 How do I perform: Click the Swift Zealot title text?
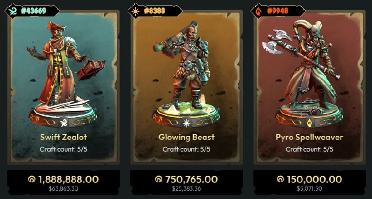(x=63, y=137)
